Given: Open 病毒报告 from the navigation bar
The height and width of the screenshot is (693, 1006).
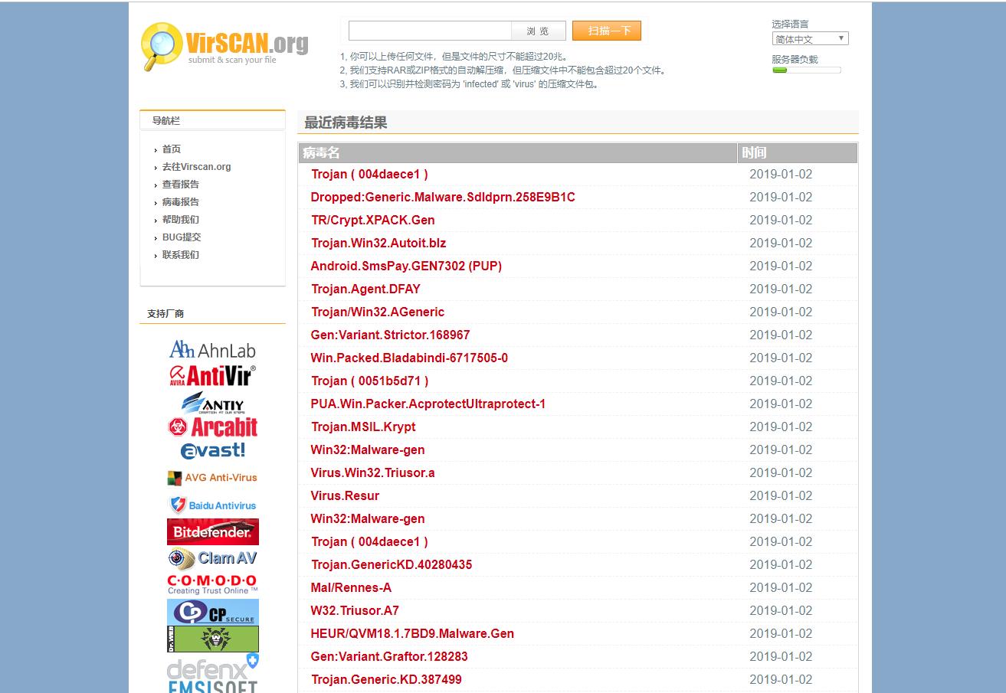Looking at the screenshot, I should [x=181, y=201].
